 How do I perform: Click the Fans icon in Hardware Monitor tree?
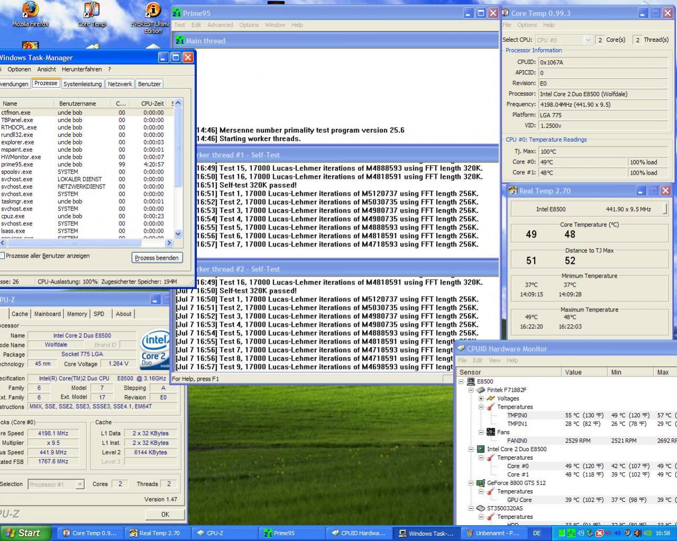[491, 432]
